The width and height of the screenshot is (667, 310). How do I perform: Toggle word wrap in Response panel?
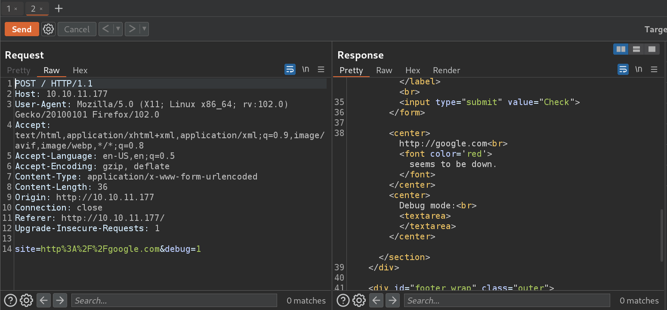(x=623, y=69)
